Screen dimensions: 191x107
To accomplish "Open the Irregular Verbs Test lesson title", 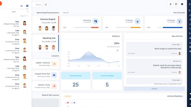I will [x=42, y=74].
